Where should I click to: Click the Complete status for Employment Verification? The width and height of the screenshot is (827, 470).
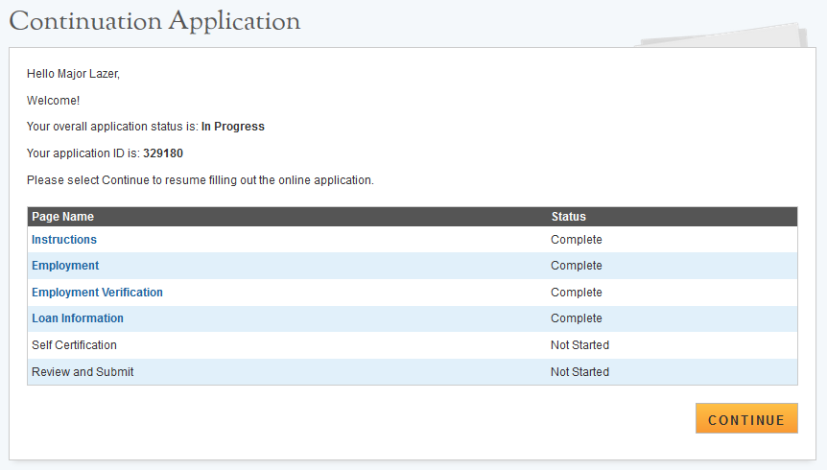(x=577, y=293)
